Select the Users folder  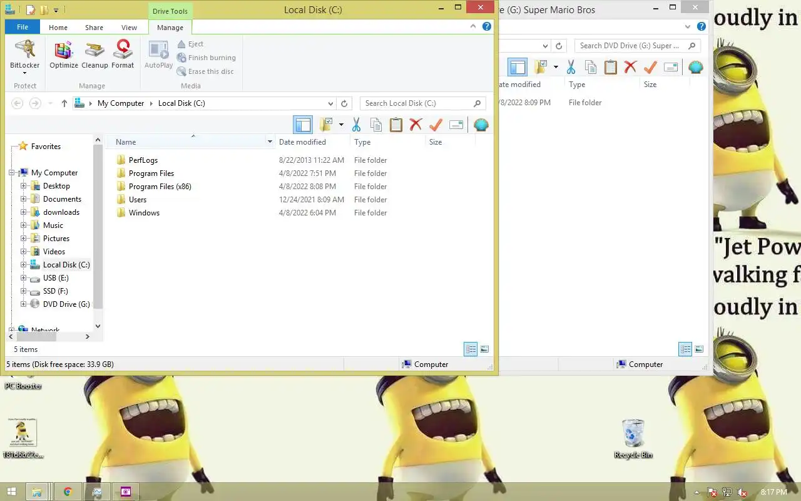tap(138, 200)
